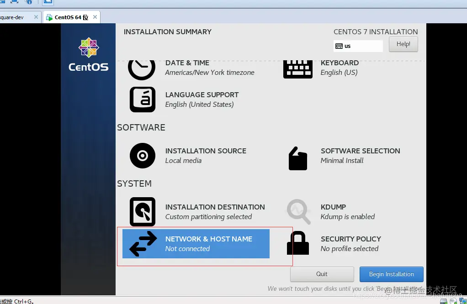This screenshot has height=304, width=467.
Task: Click the Installation Source disc icon
Action: pyautogui.click(x=143, y=156)
